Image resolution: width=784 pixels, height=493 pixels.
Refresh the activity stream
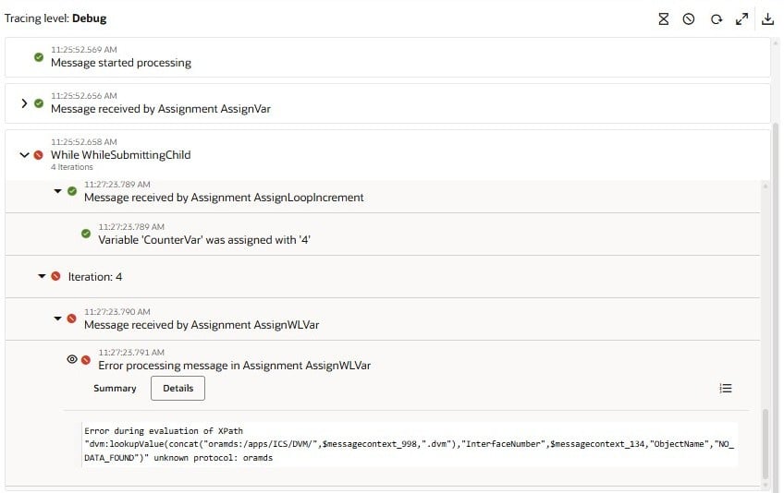(x=716, y=18)
